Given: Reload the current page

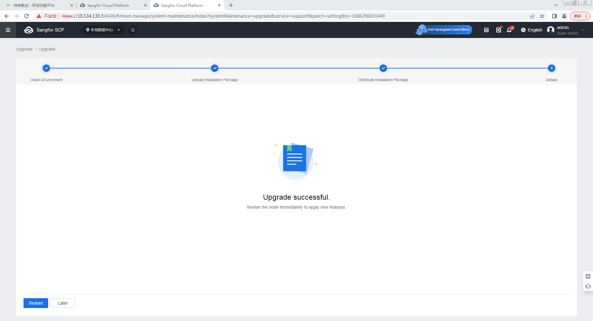Looking at the screenshot, I should [x=27, y=16].
